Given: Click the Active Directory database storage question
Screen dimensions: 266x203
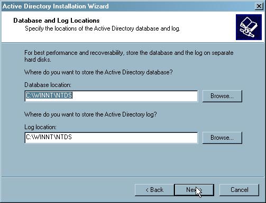Looking at the screenshot, I should click(x=98, y=72).
